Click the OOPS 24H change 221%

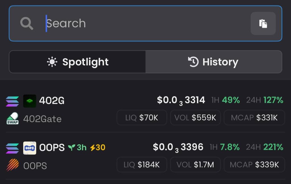click(265, 147)
